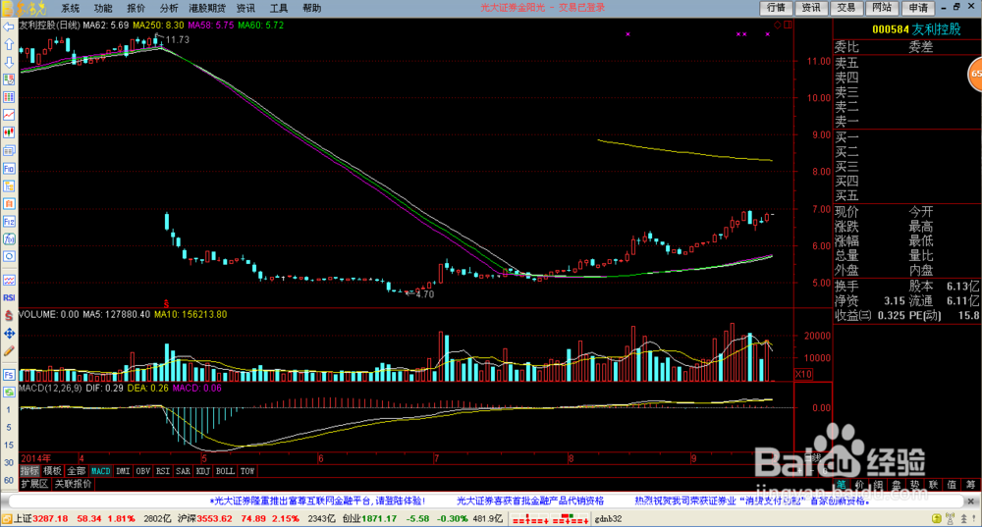Viewport: 982px width, 527px height.
Task: Click the network antenna icon in status bar
Action: [x=951, y=518]
